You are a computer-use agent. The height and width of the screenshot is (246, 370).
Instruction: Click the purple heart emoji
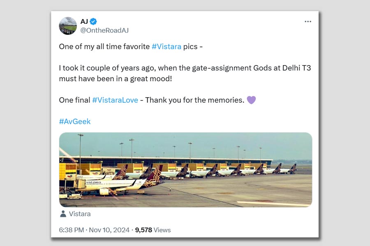[x=251, y=100]
